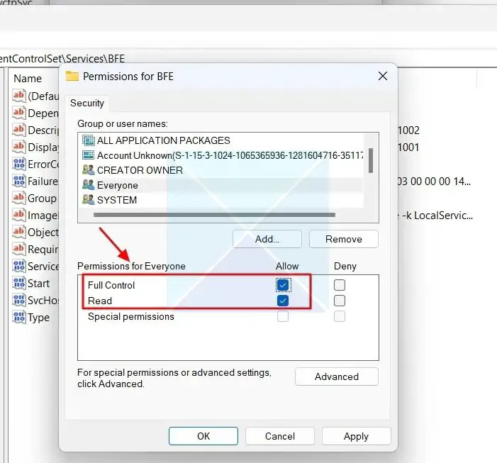The image size is (497, 463).
Task: Click the DependOnService string value icon
Action: [x=19, y=113]
